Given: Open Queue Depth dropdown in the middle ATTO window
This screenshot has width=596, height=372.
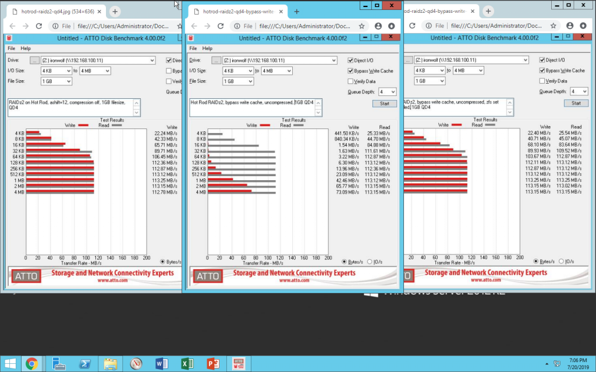Looking at the screenshot, I should click(x=387, y=92).
